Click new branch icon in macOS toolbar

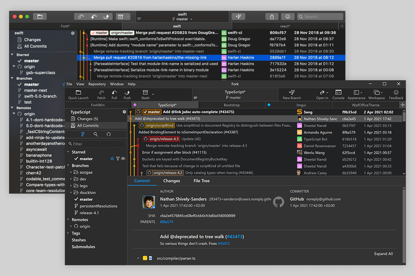click(x=238, y=16)
